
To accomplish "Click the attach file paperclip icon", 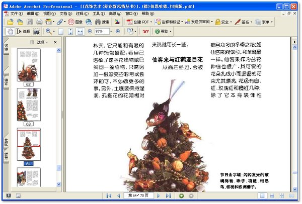I will pyautogui.click(x=60, y=22).
